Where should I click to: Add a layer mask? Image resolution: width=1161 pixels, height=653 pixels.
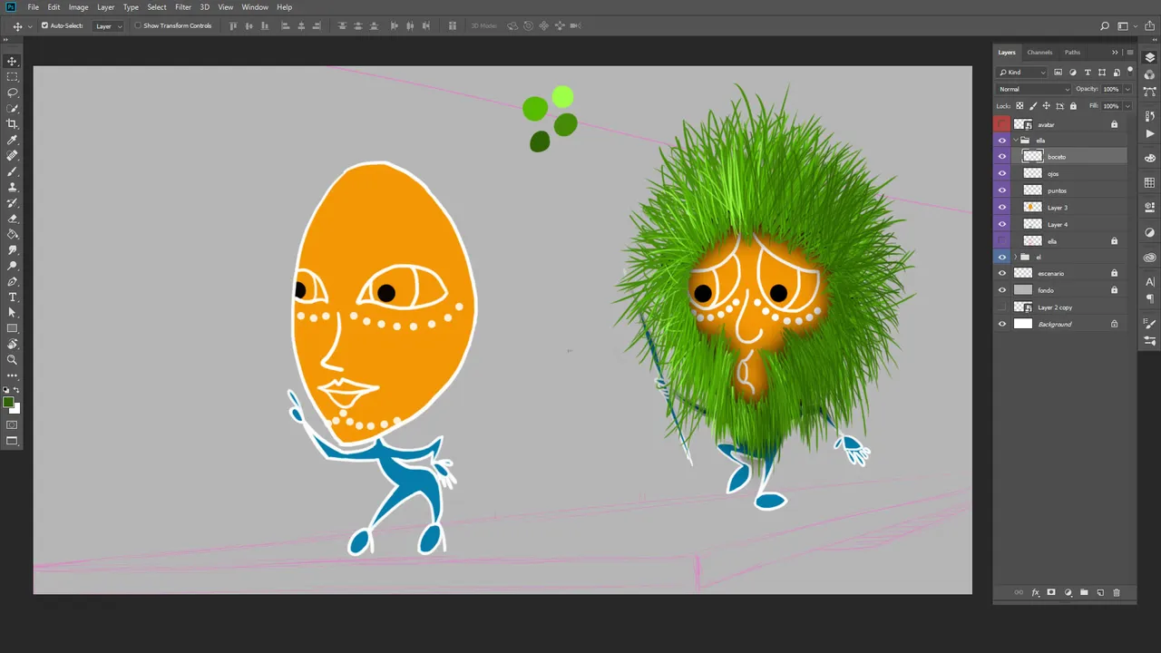coord(1051,592)
